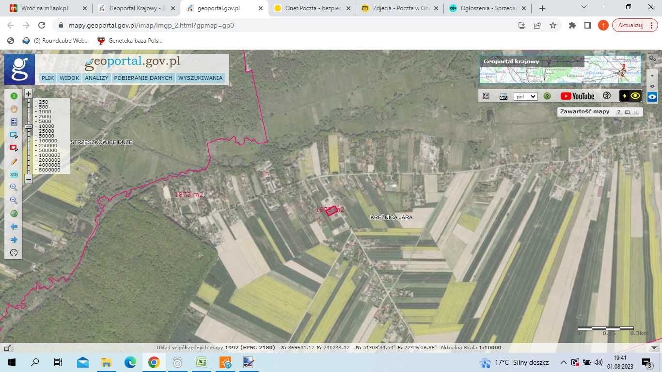Image resolution: width=662 pixels, height=372 pixels.
Task: Bookmark this page with star icon
Action: click(552, 25)
